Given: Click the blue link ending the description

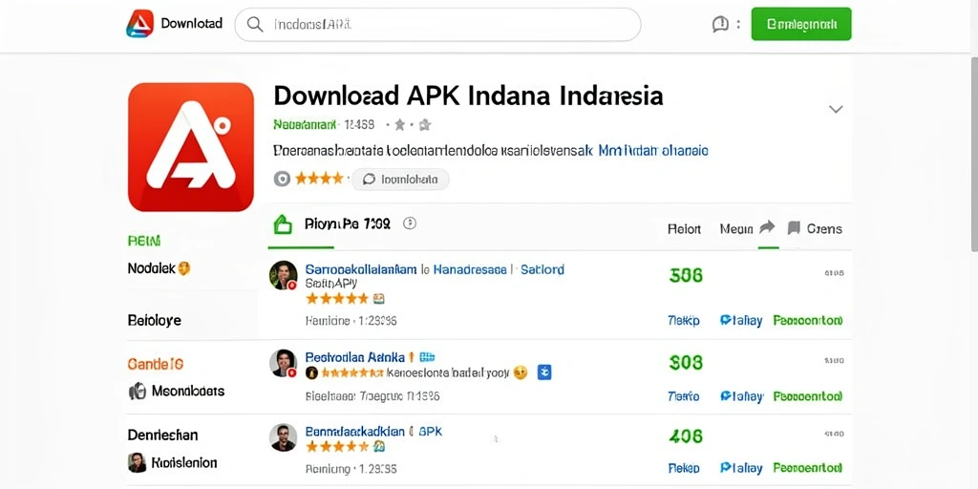Looking at the screenshot, I should [x=652, y=150].
